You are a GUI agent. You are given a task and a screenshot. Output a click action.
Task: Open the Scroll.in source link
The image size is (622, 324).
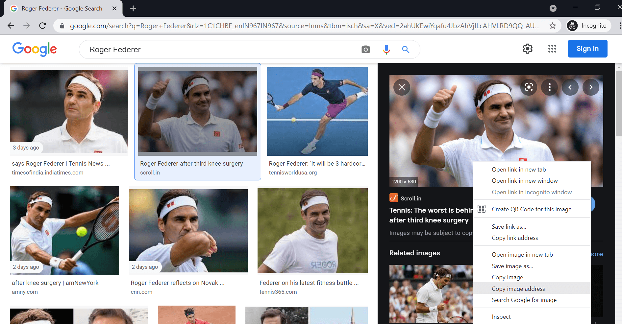pyautogui.click(x=411, y=198)
